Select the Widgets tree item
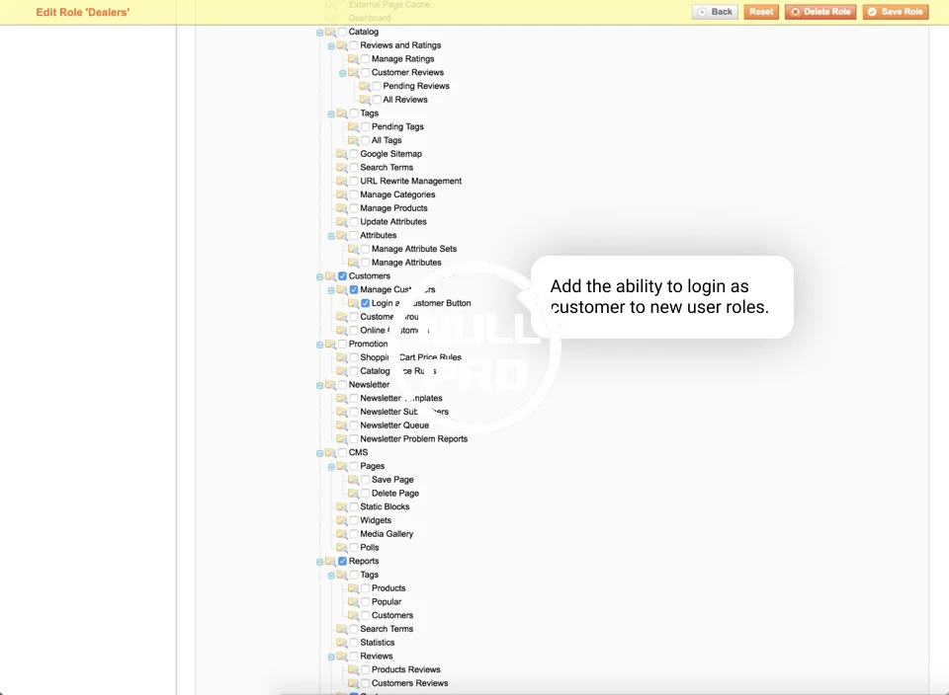Viewport: 949px width, 695px height. pyautogui.click(x=376, y=520)
